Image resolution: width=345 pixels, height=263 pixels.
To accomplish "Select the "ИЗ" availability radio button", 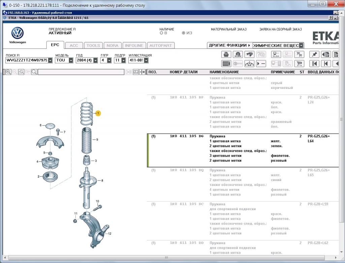I will pyautogui.click(x=183, y=33).
